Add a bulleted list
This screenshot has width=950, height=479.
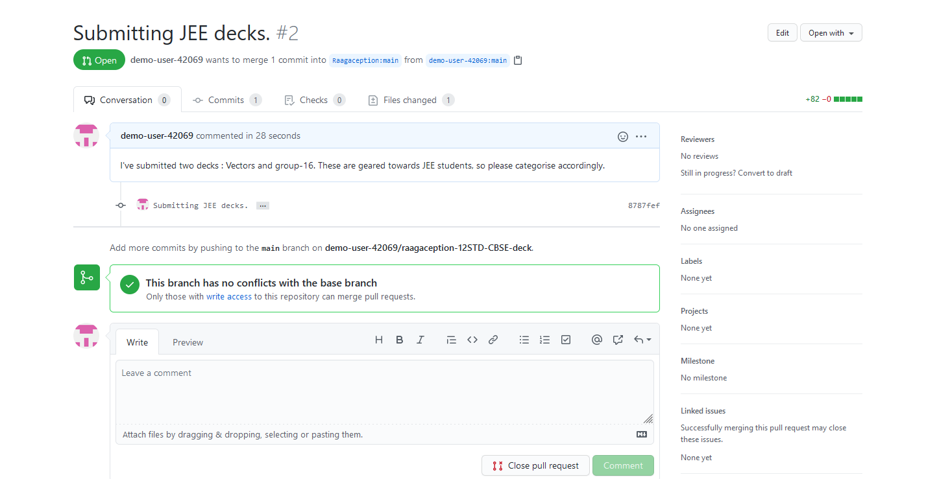pos(524,340)
